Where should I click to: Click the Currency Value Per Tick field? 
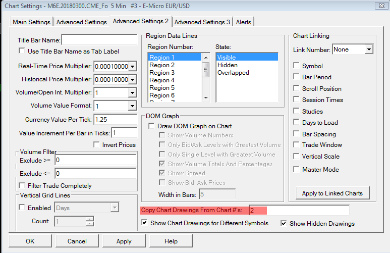coord(116,120)
